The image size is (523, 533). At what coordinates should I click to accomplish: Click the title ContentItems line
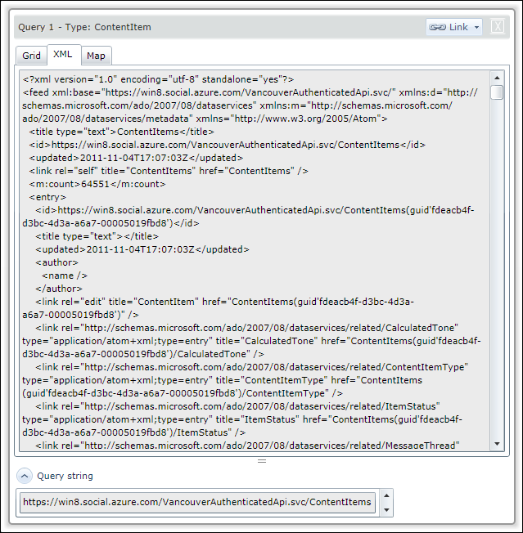click(121, 132)
